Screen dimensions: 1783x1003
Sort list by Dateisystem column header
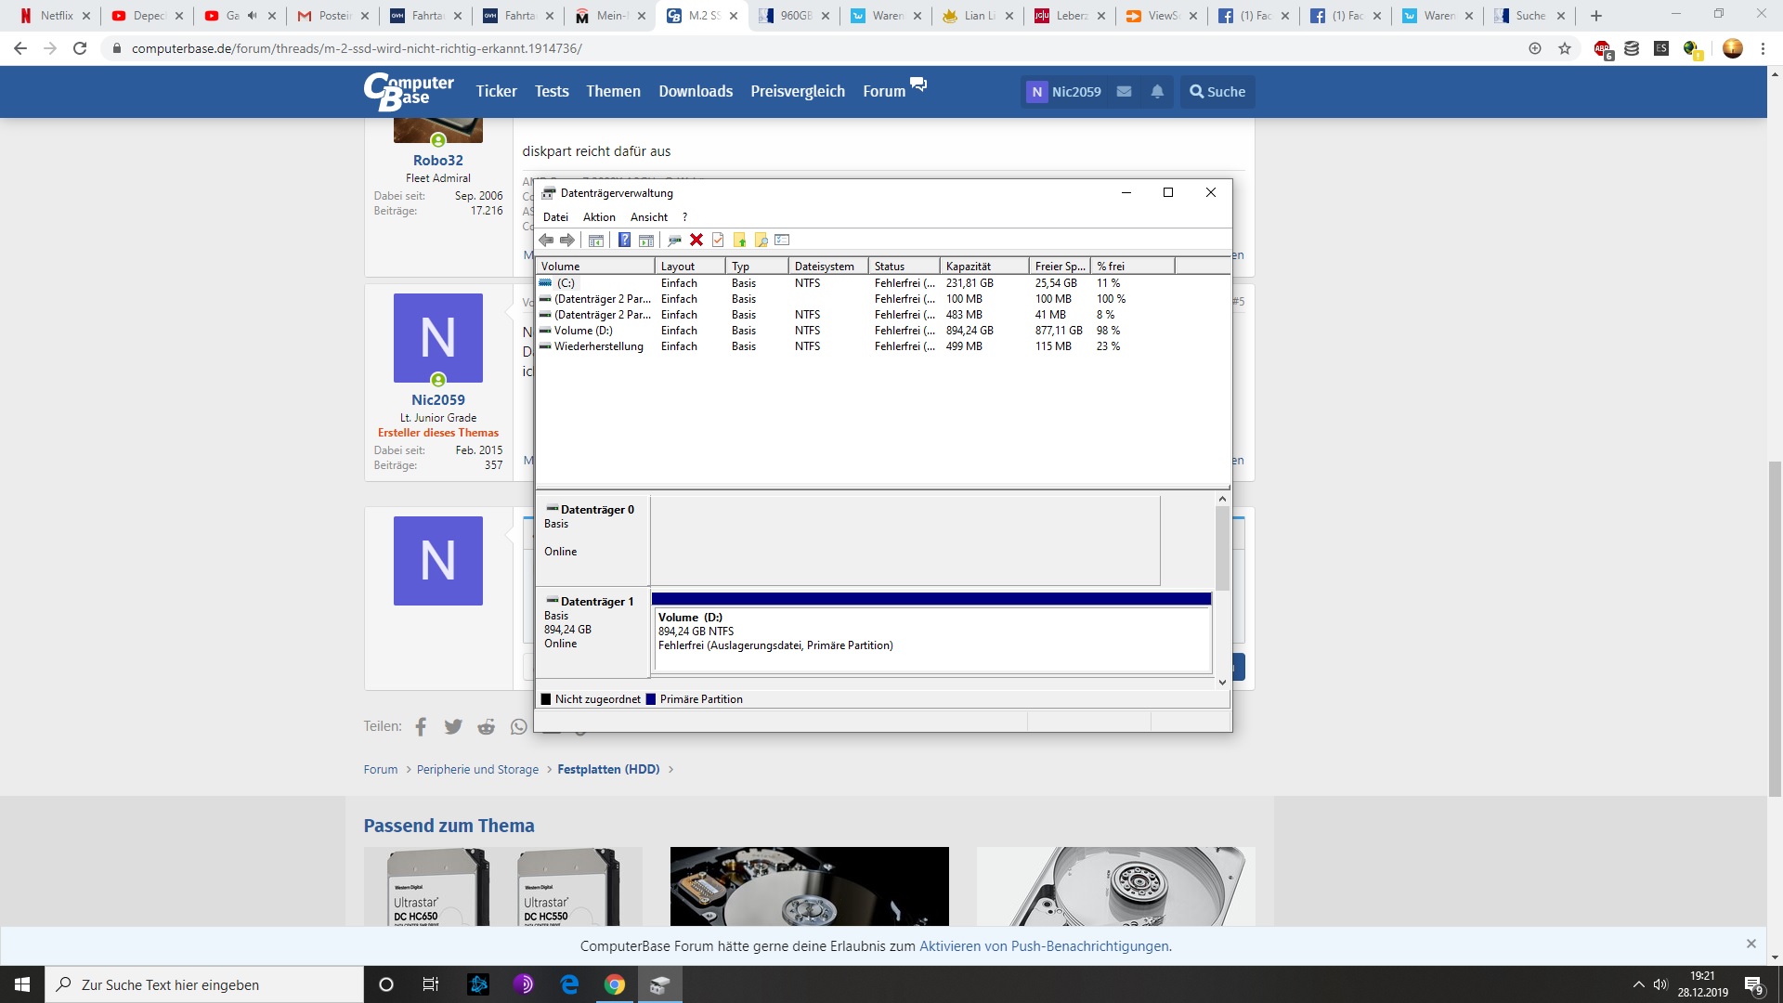tap(826, 267)
